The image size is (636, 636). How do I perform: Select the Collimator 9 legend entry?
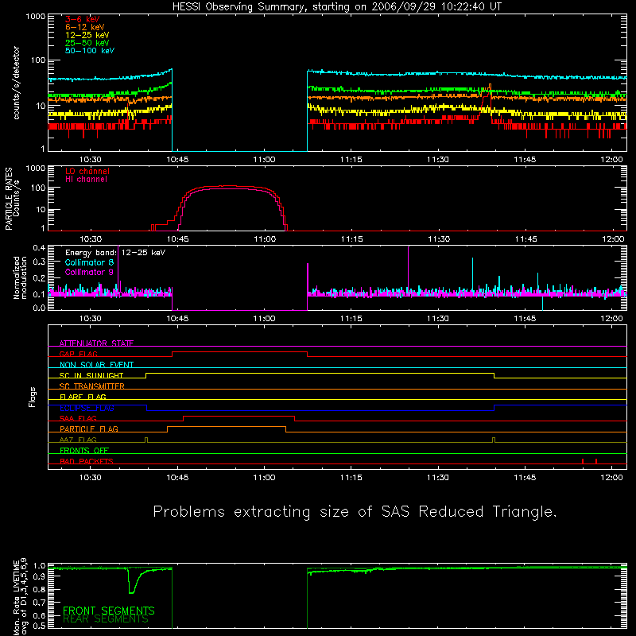[89, 272]
